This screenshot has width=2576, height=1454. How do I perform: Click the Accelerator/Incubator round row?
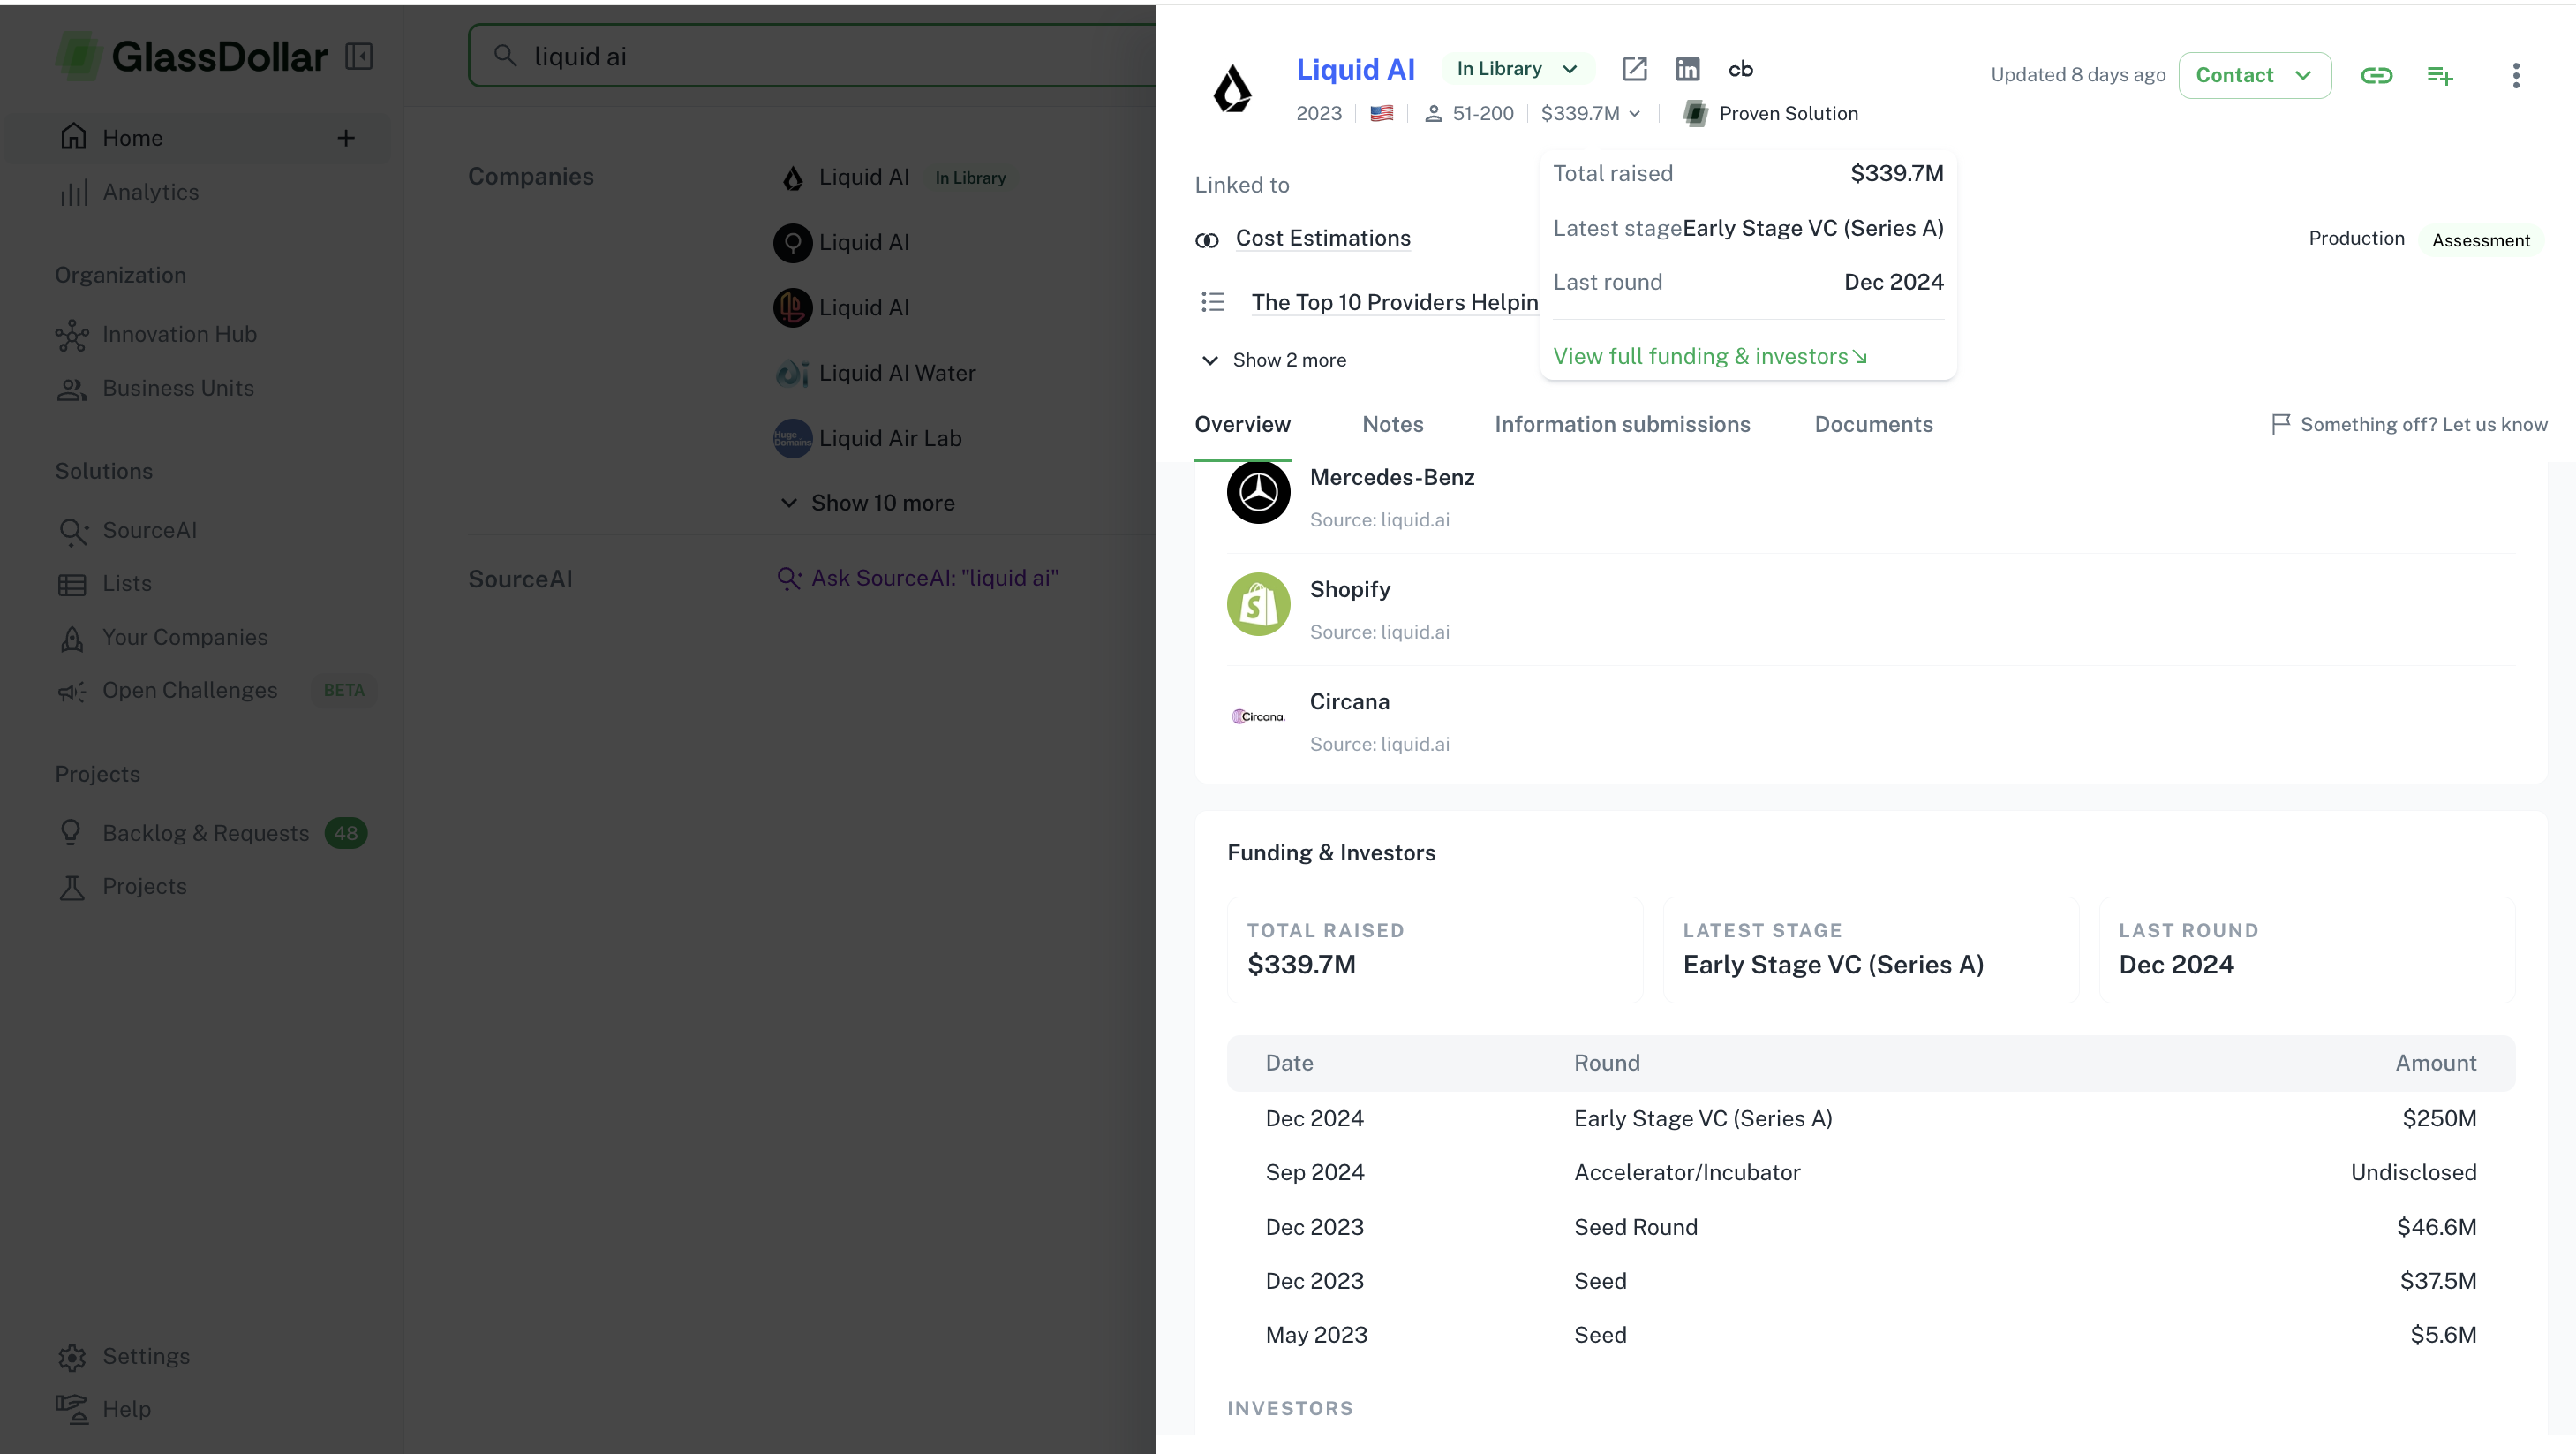(1870, 1173)
